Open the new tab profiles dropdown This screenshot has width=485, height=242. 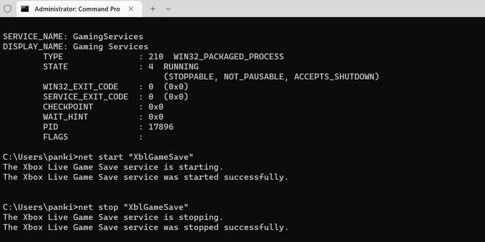click(x=168, y=9)
